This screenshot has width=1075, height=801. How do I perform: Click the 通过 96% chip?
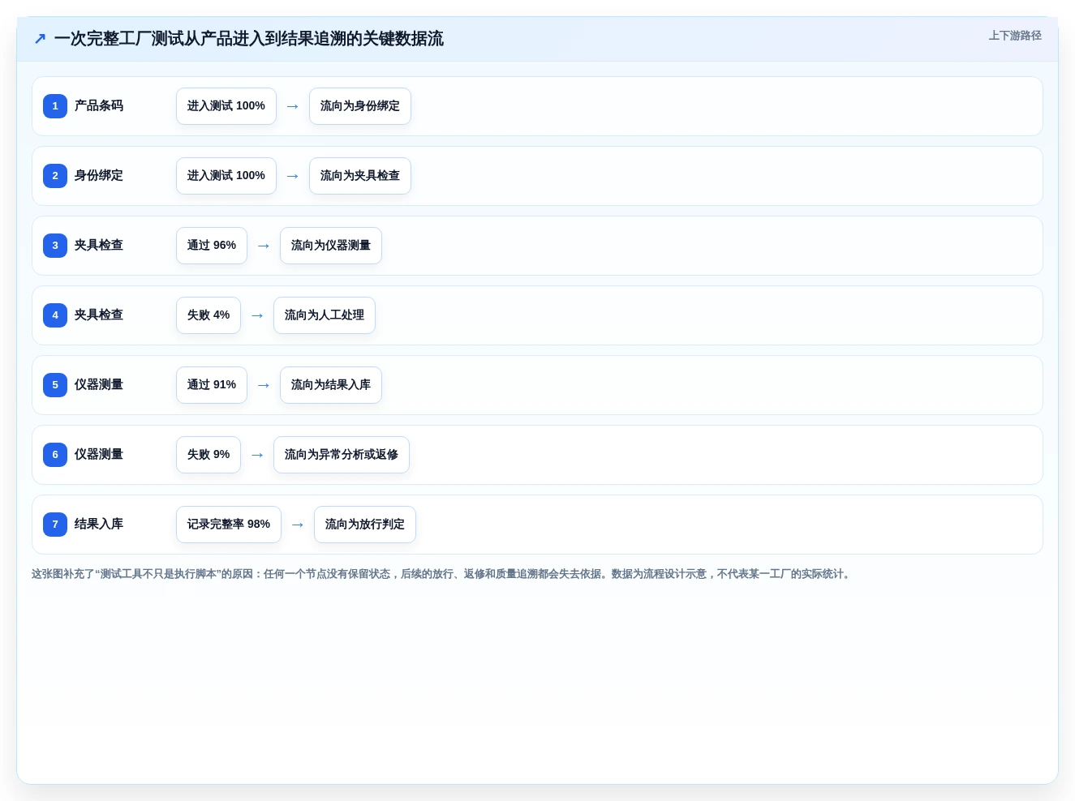pyautogui.click(x=212, y=246)
